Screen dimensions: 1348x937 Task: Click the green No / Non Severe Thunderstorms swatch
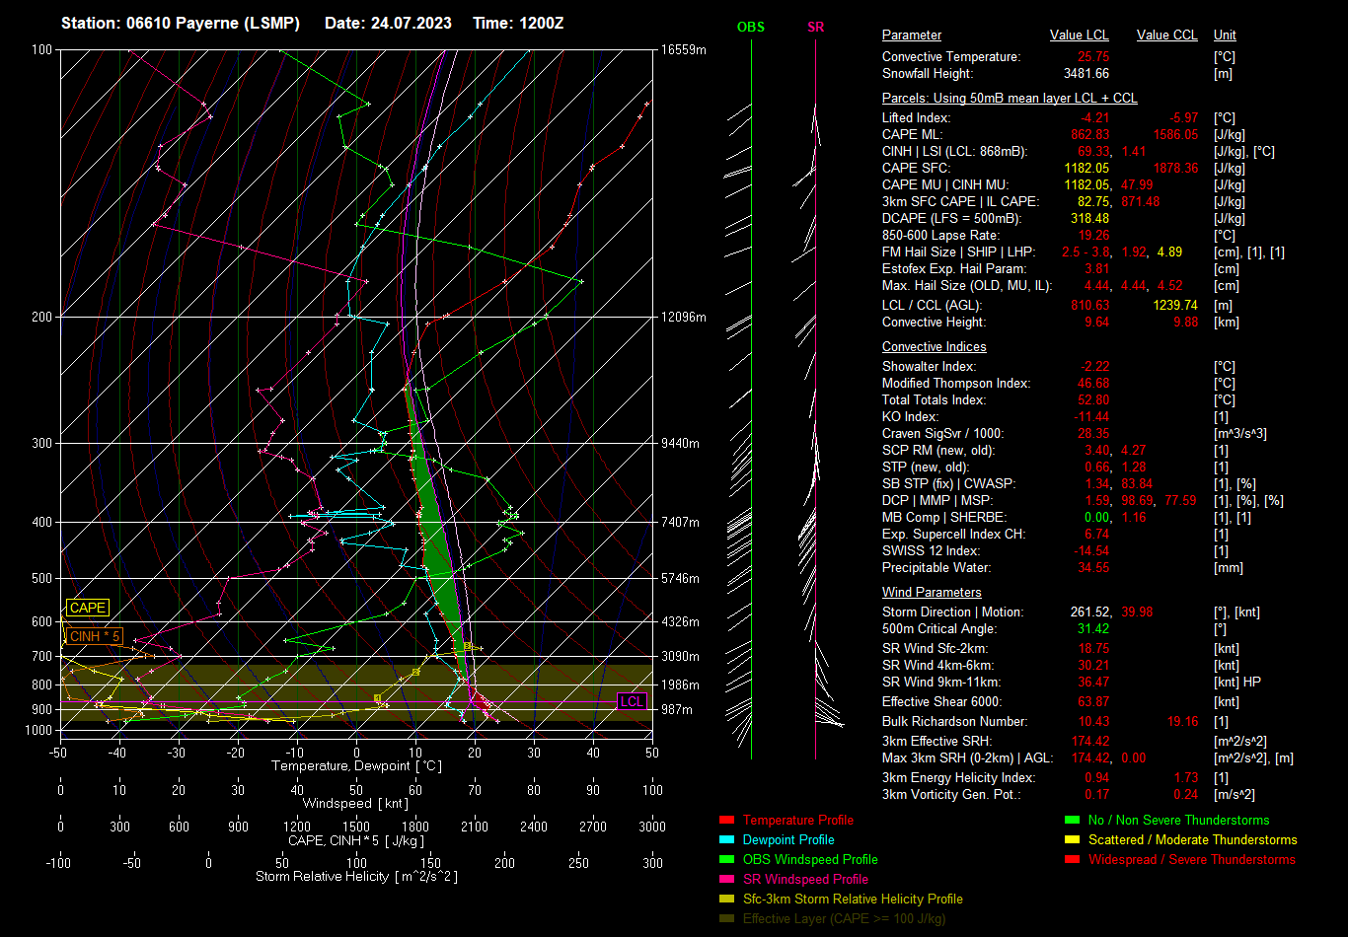pyautogui.click(x=1072, y=821)
